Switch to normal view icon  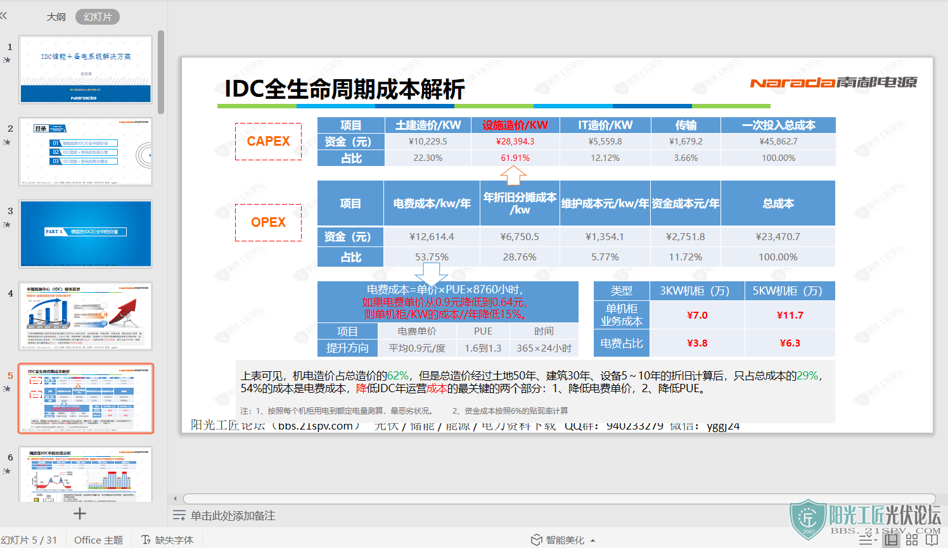(x=892, y=540)
